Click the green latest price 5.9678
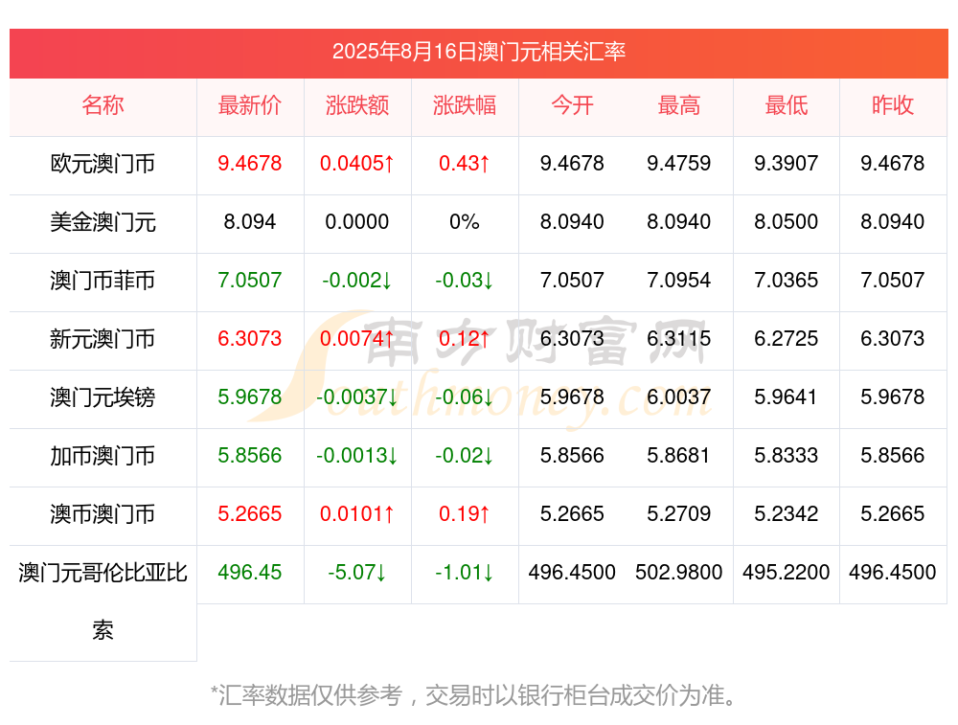The height and width of the screenshot is (725, 958). coord(250,397)
